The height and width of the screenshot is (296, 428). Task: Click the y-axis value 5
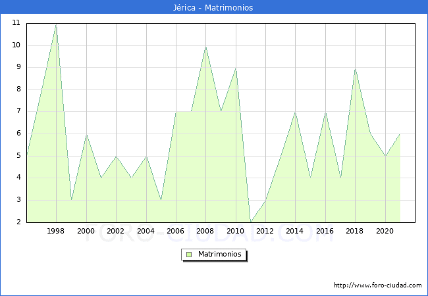pos(18,156)
